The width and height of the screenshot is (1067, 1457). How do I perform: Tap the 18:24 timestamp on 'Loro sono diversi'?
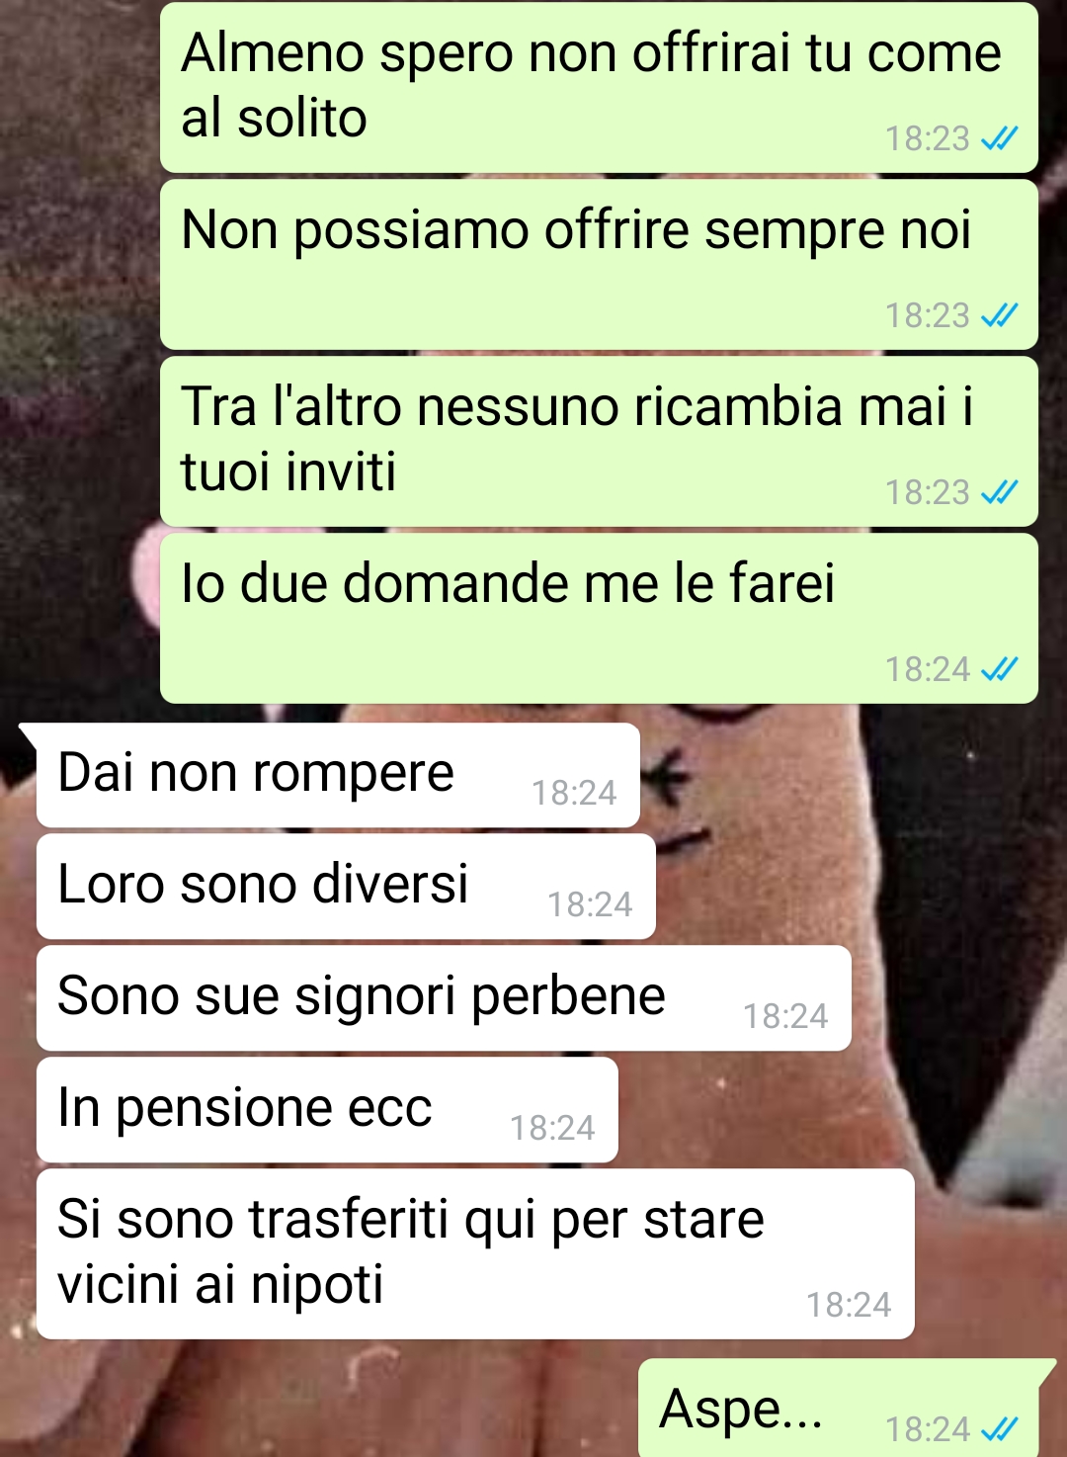590,904
